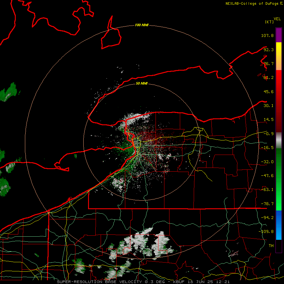Image resolution: width=284 pixels, height=284 pixels.
Task: Click the green echo patch at far left edge
Action: pyautogui.click(x=9, y=92)
